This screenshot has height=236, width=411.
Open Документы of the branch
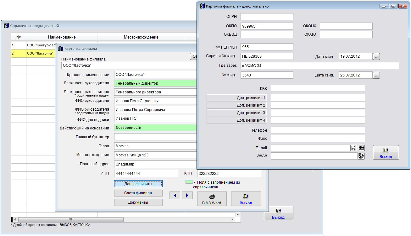138,202
